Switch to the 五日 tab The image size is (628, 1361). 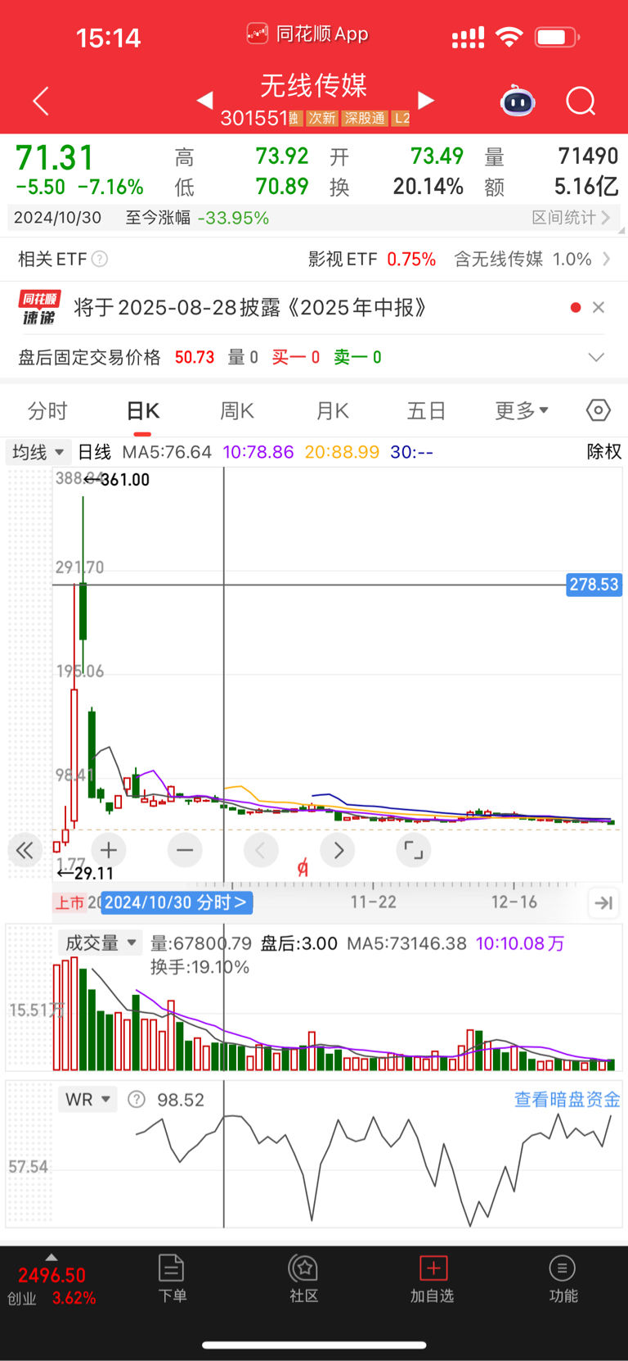tap(426, 411)
